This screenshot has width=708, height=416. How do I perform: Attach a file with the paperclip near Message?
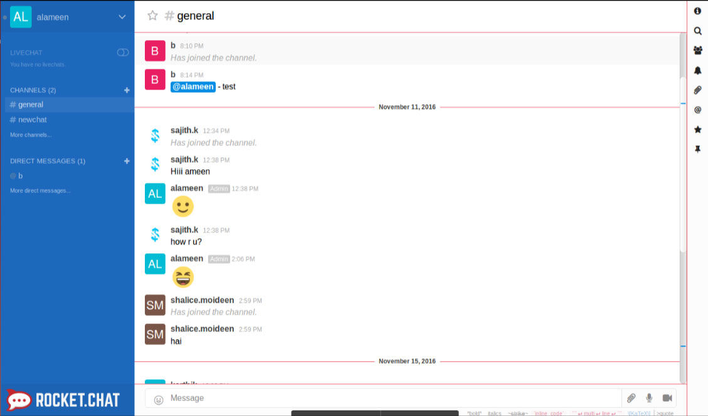(x=631, y=398)
